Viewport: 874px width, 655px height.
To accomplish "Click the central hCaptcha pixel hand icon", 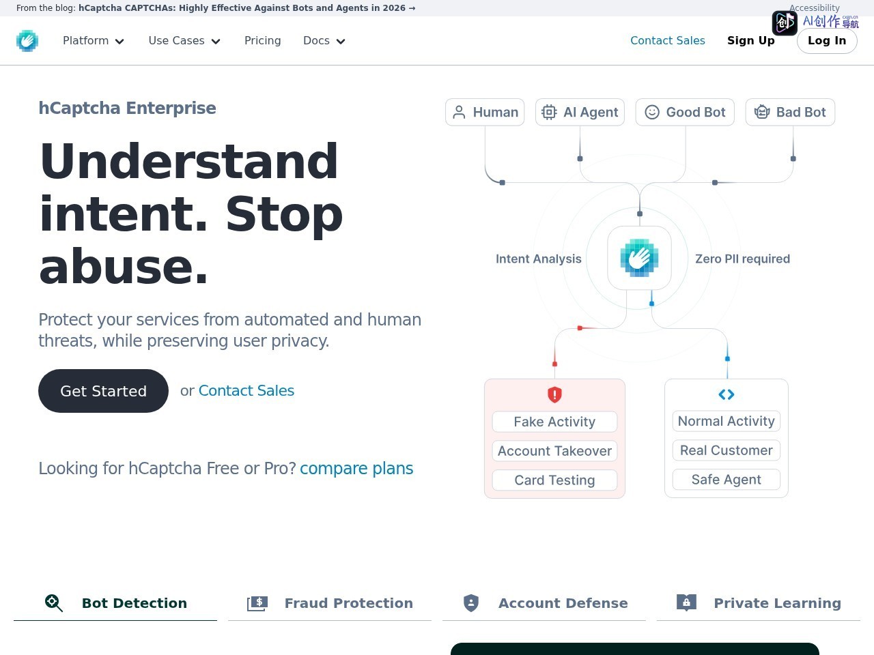I will click(x=640, y=258).
